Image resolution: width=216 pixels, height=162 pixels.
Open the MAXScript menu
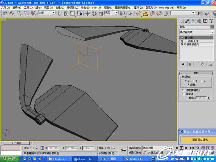(x=167, y=8)
